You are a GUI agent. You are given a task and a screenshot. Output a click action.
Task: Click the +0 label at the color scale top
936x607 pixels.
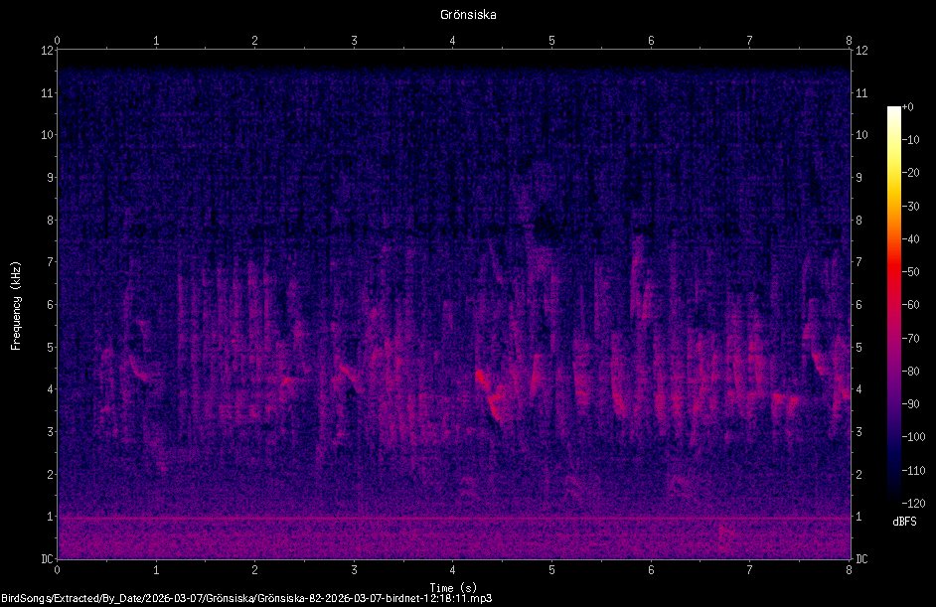[907, 107]
